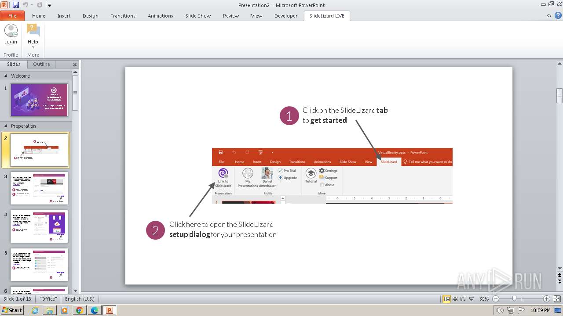
Task: Open the File tab
Action: pos(12,16)
